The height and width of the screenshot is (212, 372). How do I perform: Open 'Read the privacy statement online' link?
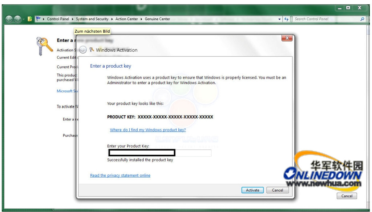[120, 175]
